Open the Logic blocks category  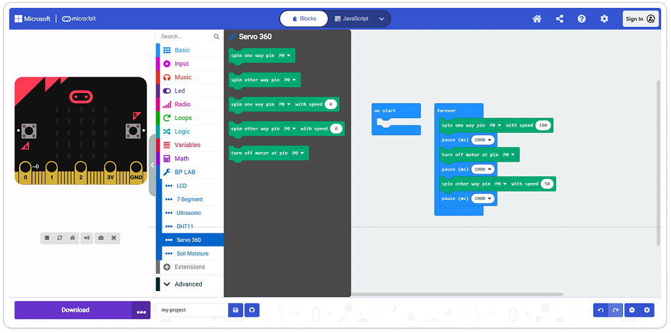(189, 132)
